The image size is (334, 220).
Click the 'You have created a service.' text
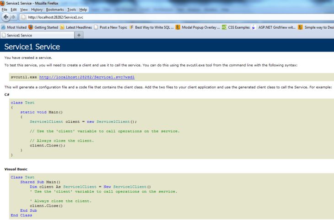pos(28,58)
